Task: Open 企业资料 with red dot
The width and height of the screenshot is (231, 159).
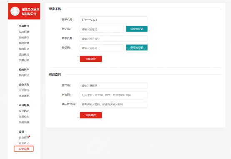Action: 24,137
